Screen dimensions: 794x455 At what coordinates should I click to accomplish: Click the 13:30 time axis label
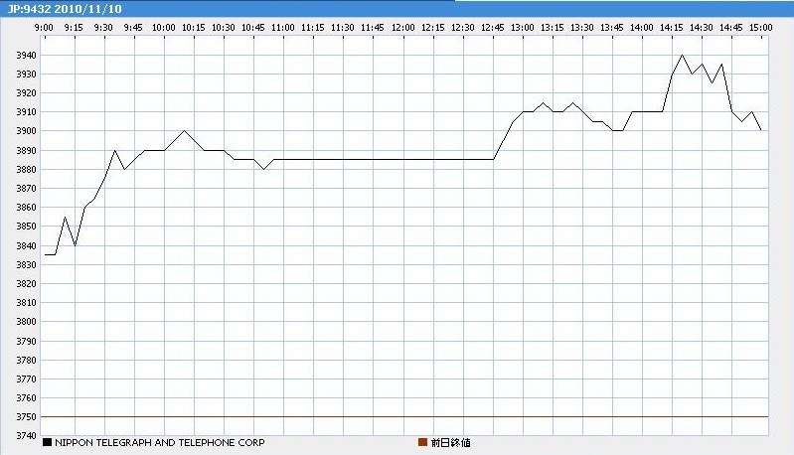[581, 28]
